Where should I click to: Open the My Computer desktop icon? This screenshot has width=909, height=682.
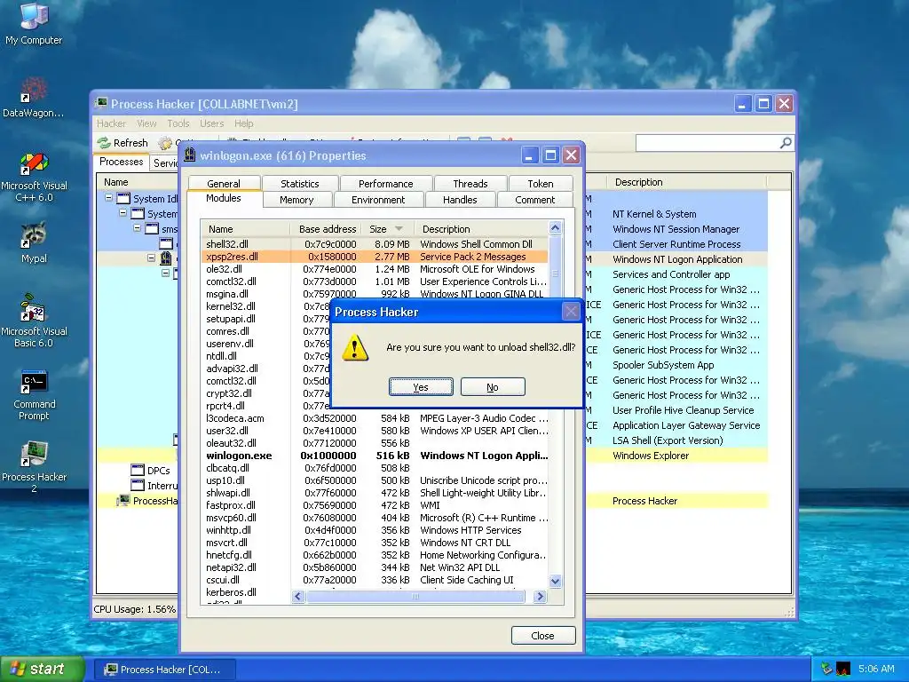[x=34, y=24]
